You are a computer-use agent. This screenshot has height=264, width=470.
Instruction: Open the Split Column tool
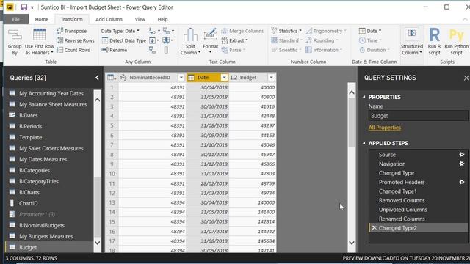coord(190,42)
